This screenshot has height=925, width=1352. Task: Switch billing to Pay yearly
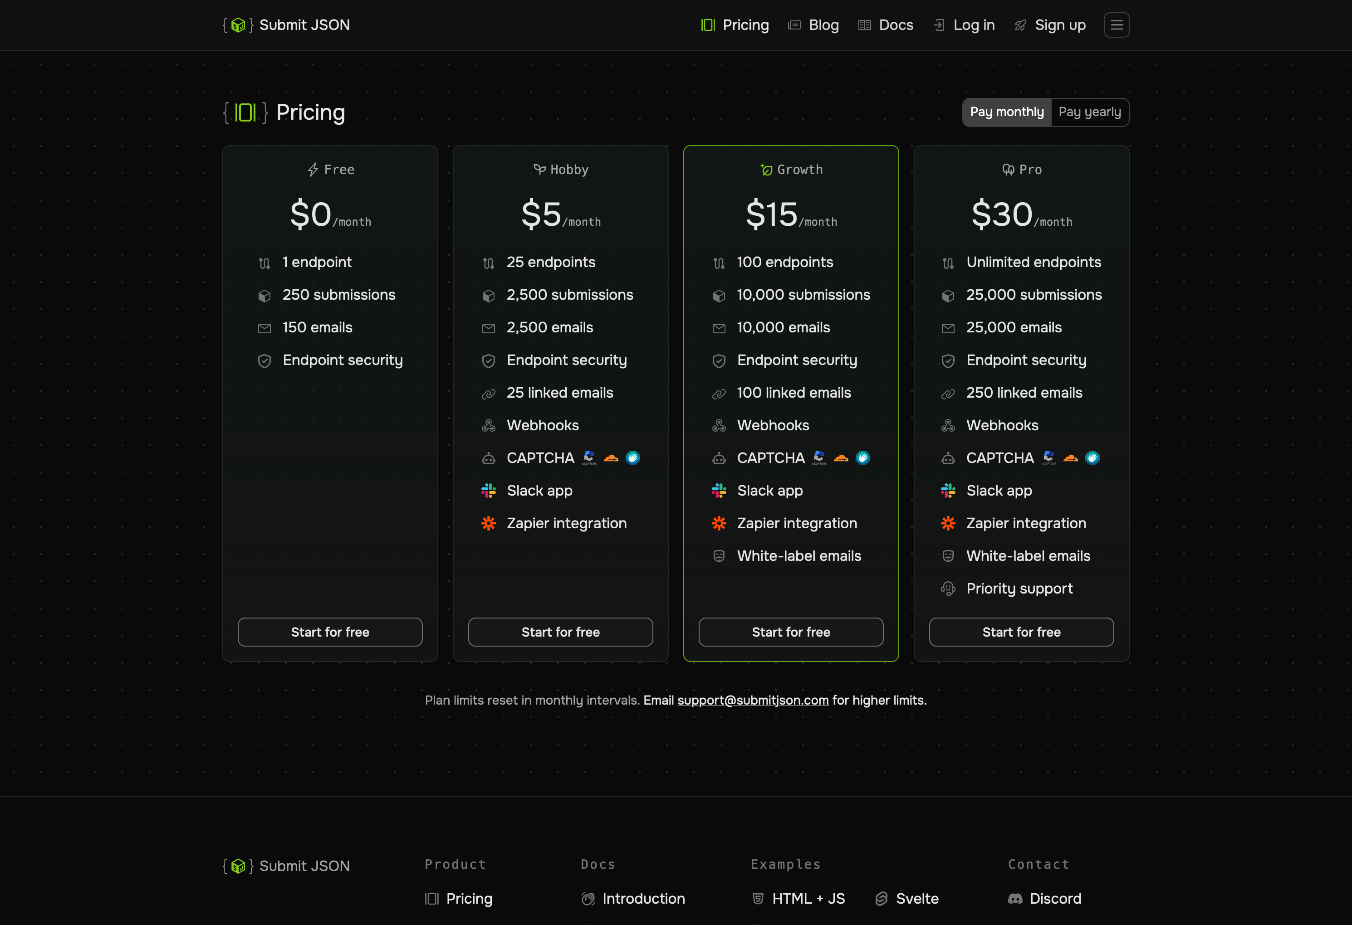pyautogui.click(x=1089, y=112)
